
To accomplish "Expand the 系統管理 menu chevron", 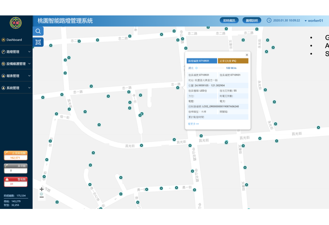I will point(29,88).
